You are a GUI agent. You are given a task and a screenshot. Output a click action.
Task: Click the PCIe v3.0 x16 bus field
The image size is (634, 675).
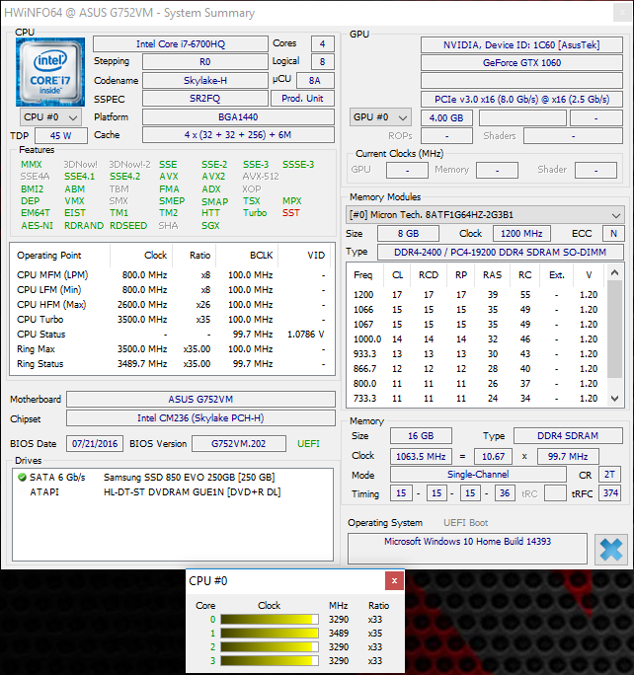(521, 100)
